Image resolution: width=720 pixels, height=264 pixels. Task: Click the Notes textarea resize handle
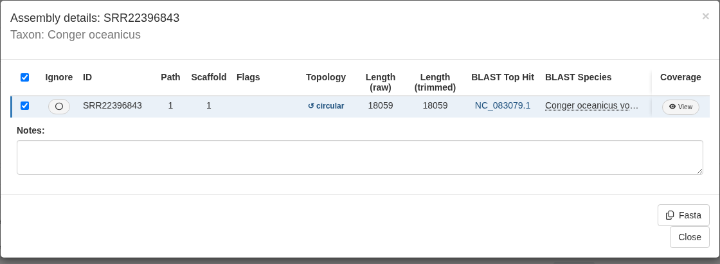700,172
